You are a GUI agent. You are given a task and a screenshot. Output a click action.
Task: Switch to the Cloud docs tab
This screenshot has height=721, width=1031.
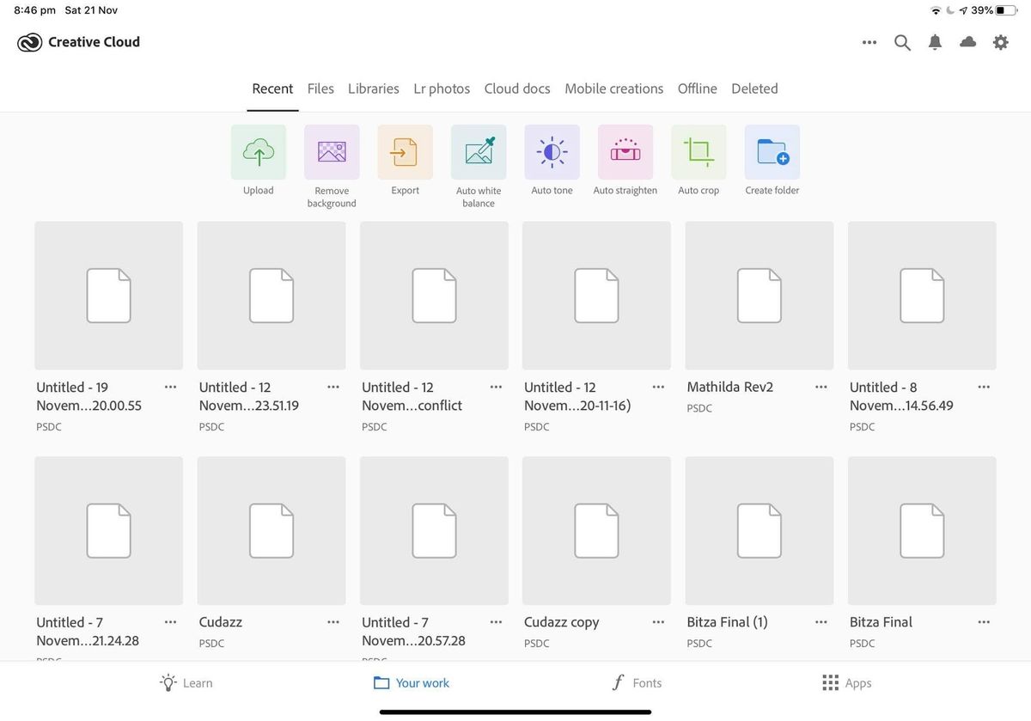[x=516, y=88]
